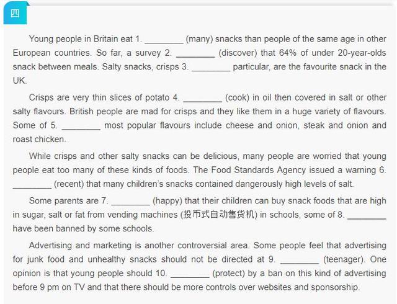
Task: Click the Chinese text 投币式自动售货机
Action: click(218, 214)
